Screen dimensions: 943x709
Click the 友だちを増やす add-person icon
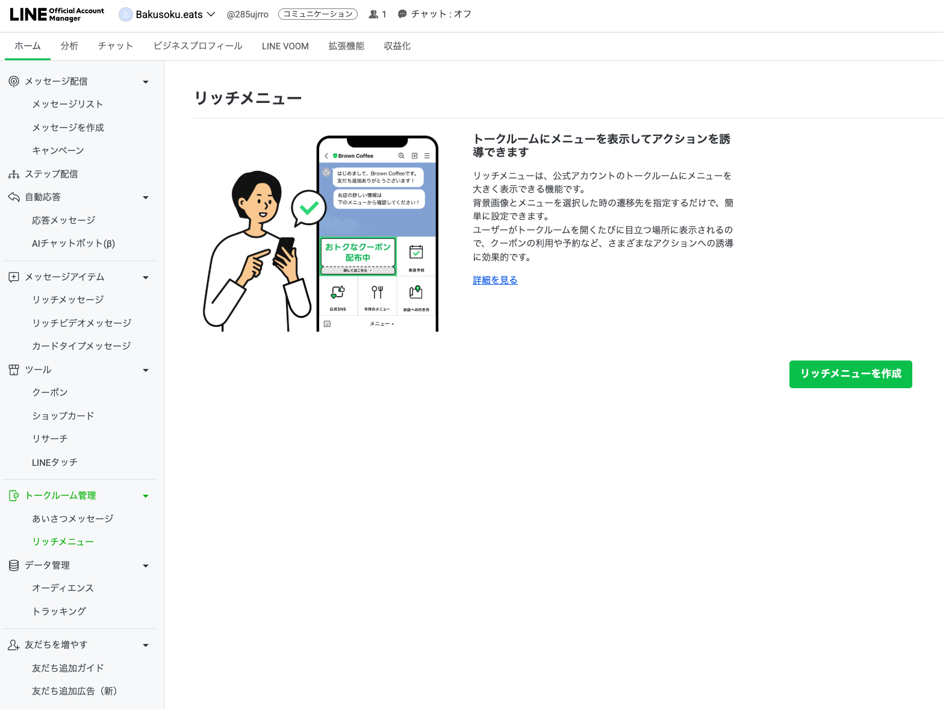pyautogui.click(x=14, y=645)
